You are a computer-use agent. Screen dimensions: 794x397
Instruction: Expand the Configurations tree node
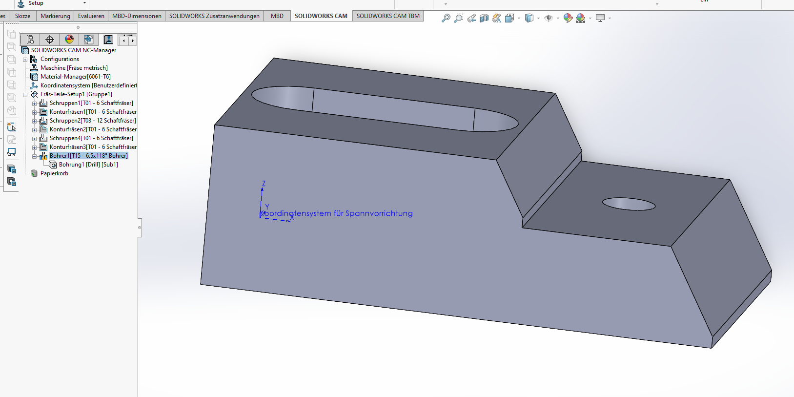25,60
